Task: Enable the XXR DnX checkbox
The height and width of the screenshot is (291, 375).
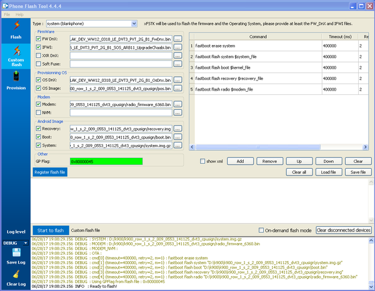Action: pyautogui.click(x=38, y=55)
